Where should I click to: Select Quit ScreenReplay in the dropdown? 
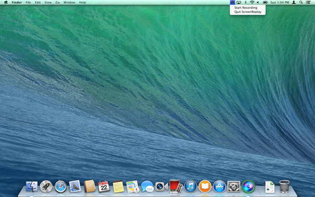pyautogui.click(x=247, y=12)
